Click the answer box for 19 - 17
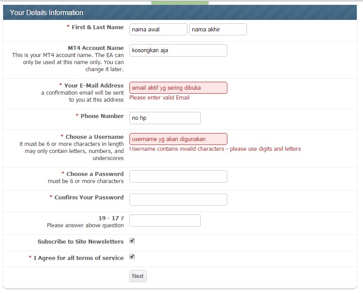This screenshot has height=294, width=363. click(165, 221)
